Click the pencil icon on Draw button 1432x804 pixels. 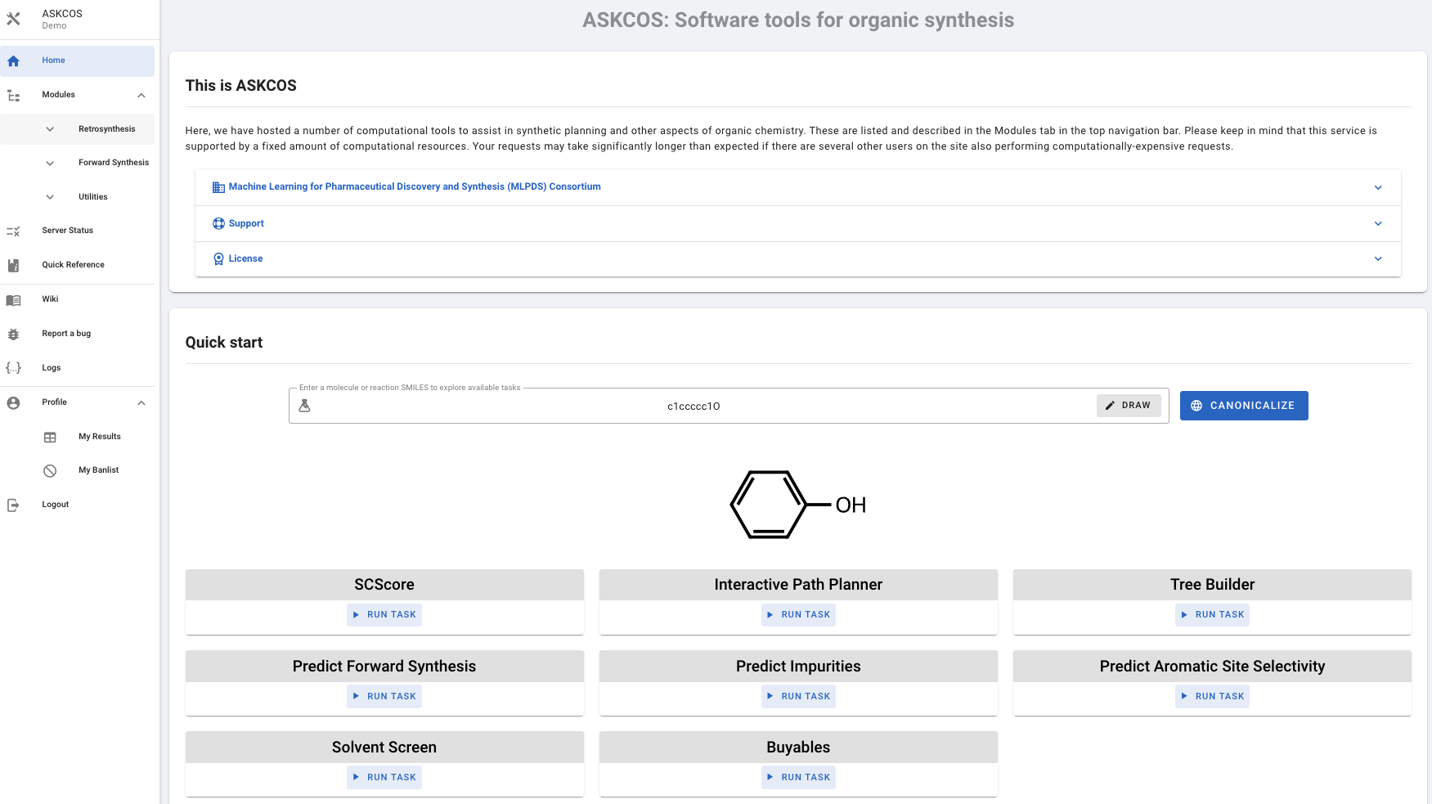(1110, 406)
